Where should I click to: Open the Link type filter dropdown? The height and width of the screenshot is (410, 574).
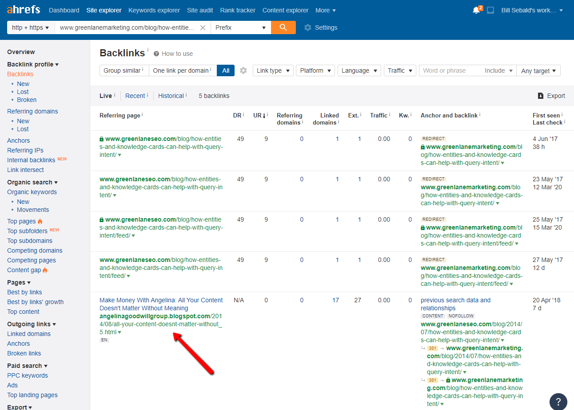point(273,70)
